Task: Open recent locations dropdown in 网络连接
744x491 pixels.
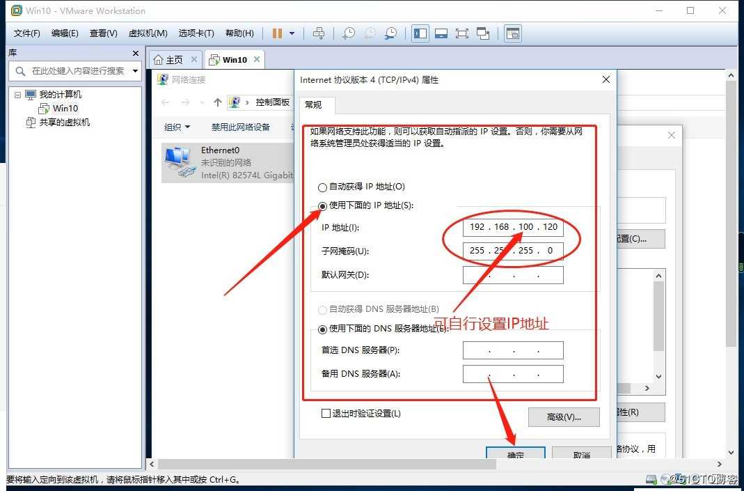Action: (x=202, y=102)
